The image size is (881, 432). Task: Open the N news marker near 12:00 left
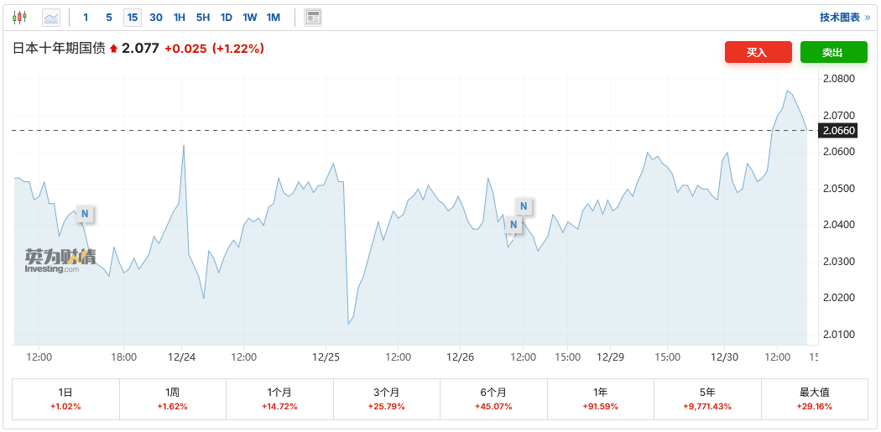(x=84, y=214)
